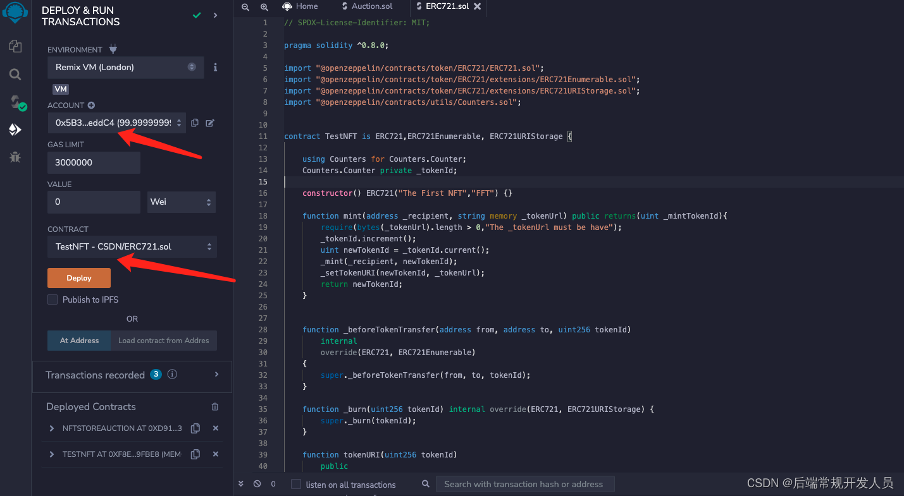Screen dimensions: 904x496
Task: Remove the NFTSTOREAUCTION deployed contract
Action: click(215, 428)
